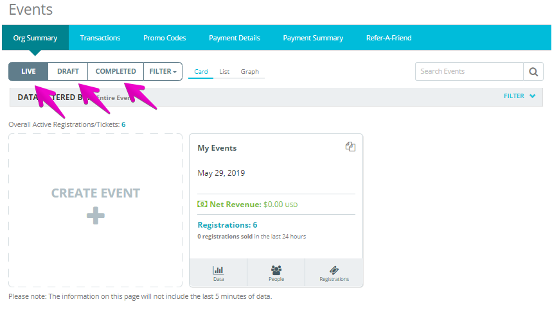Open the My Events title link
The image size is (552, 311).
click(217, 148)
